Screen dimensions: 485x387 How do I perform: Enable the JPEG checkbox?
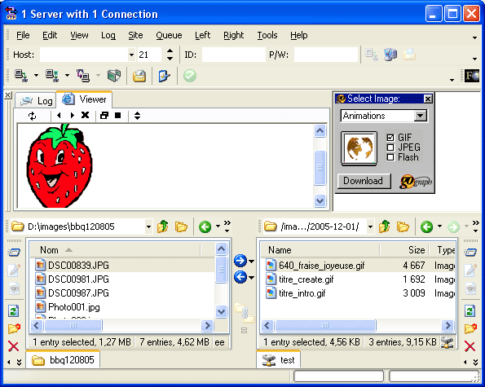click(390, 147)
